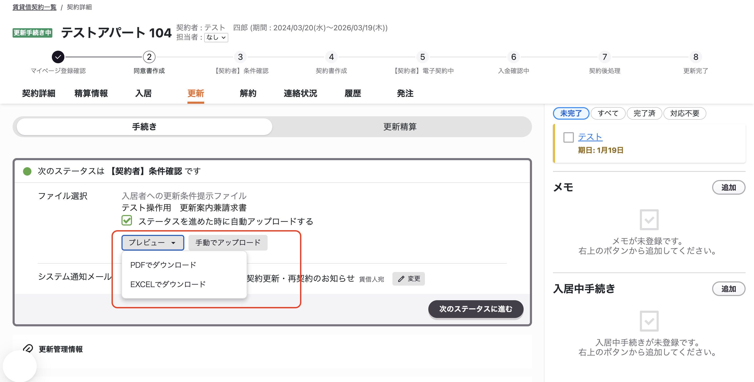Viewport: 754px width, 382px height.
Task: Click テストアパート 104 title
Action: pyautogui.click(x=116, y=33)
